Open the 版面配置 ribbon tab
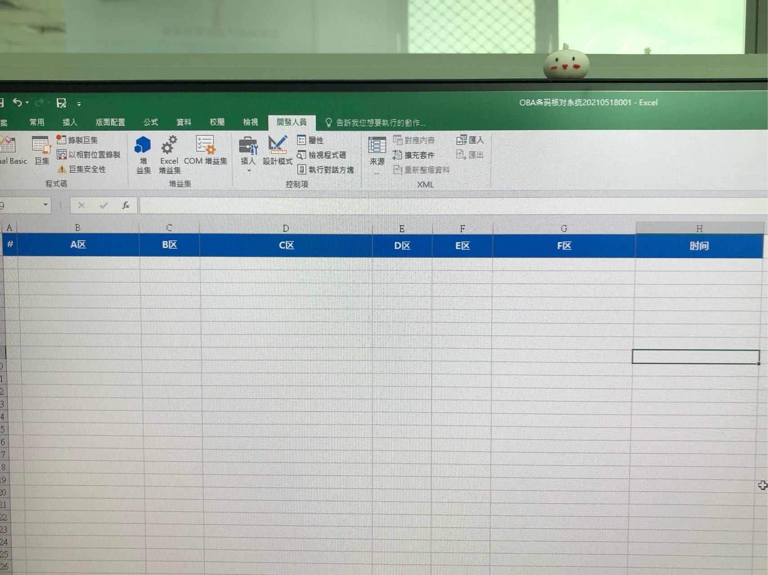Image resolution: width=768 pixels, height=575 pixels. coord(110,122)
